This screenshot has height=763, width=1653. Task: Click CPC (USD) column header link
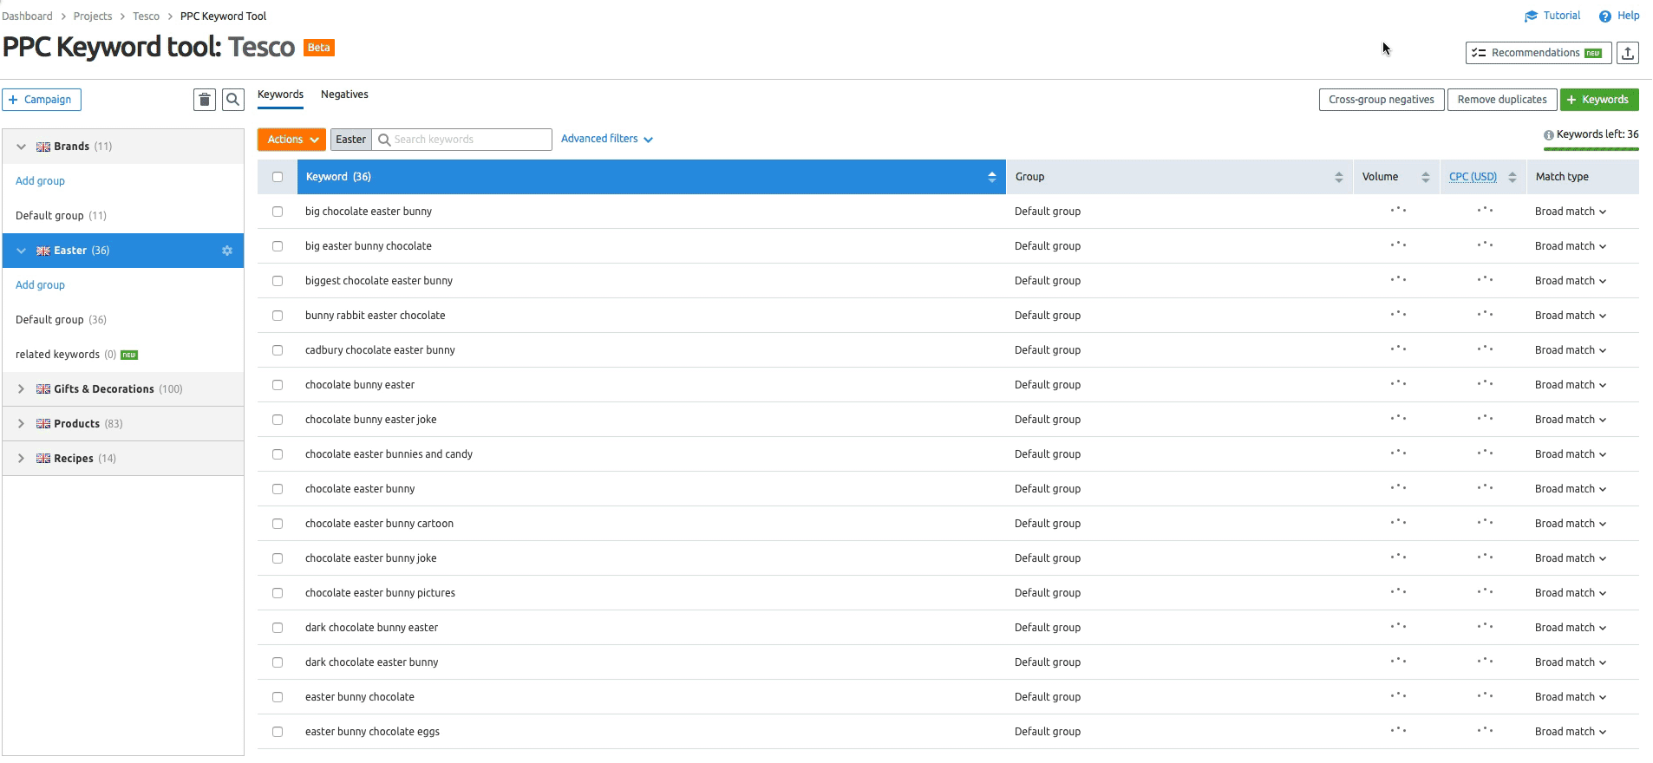pos(1473,177)
